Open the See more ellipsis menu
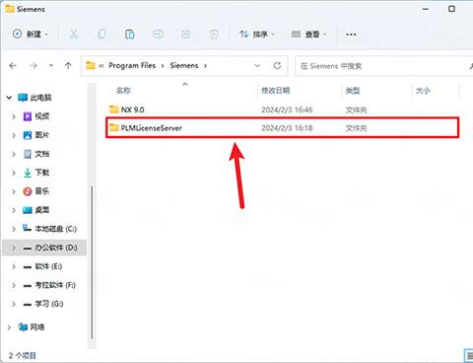 351,35
